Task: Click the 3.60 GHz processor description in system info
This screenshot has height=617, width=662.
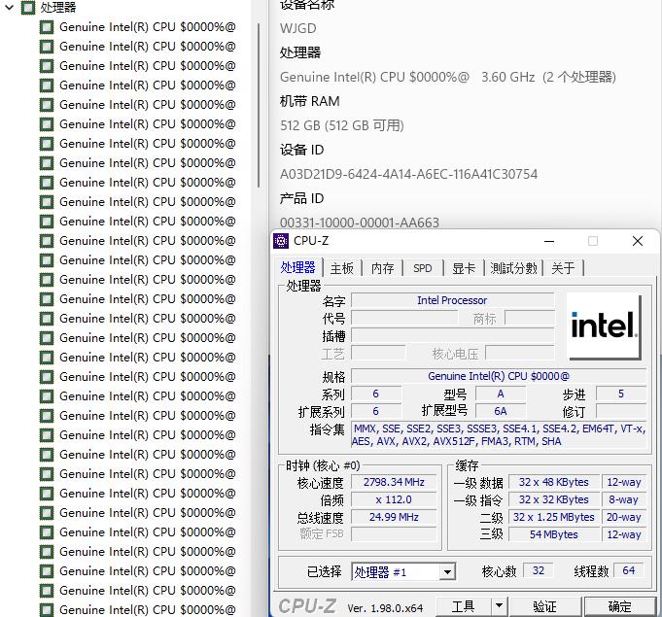Action: 448,77
